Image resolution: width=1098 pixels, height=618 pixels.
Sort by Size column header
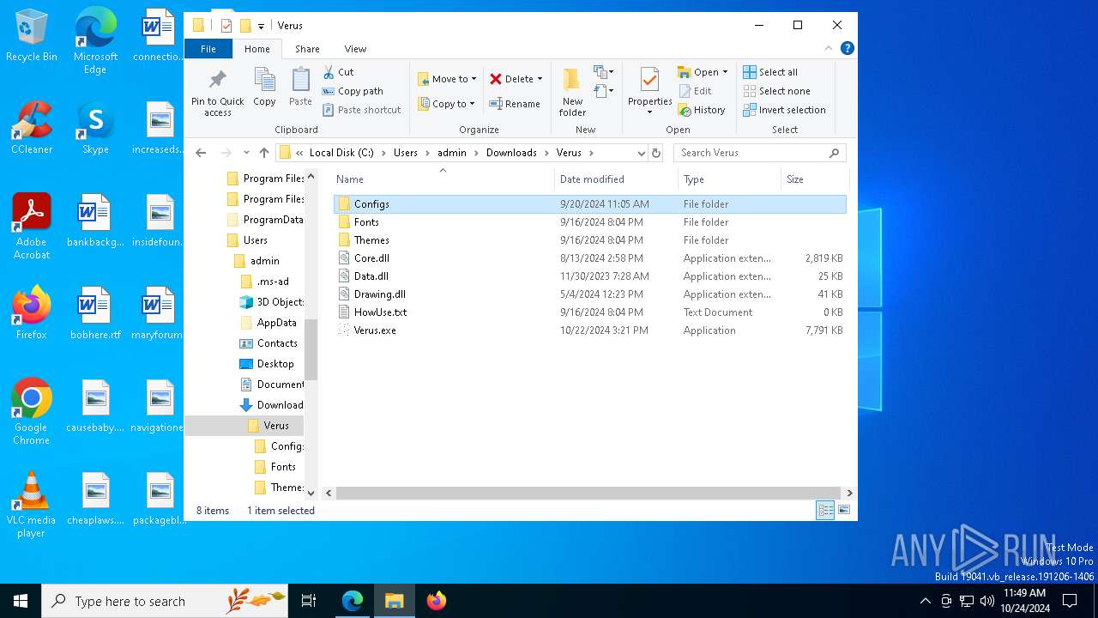pyautogui.click(x=814, y=179)
